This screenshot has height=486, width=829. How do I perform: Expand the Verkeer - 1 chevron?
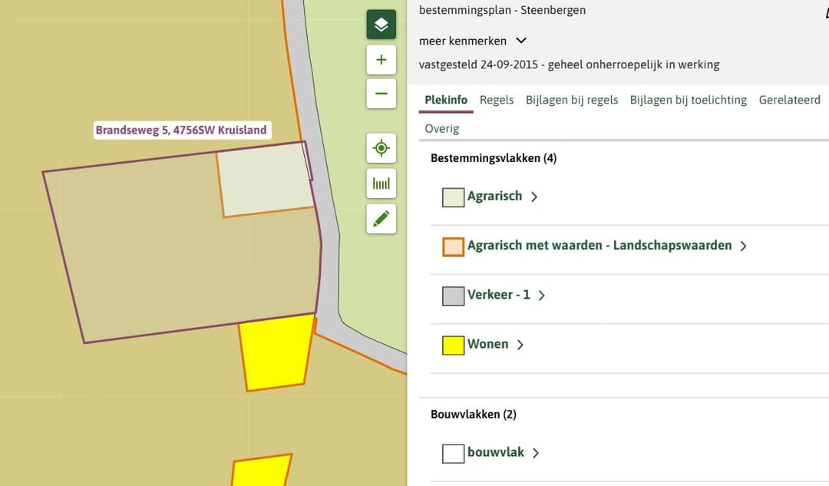pyautogui.click(x=541, y=296)
